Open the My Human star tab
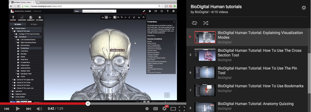Screen dimensions: 311x112 click(39, 18)
